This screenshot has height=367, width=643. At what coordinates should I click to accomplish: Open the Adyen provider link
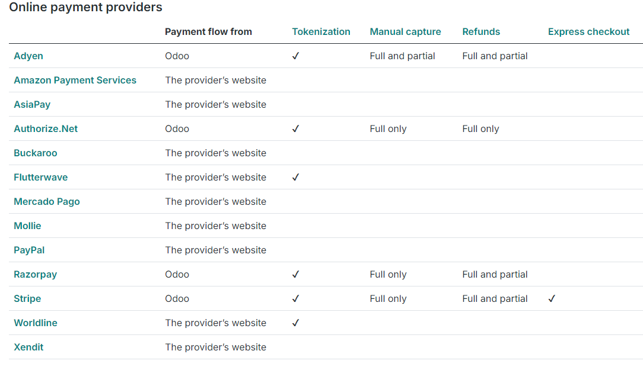point(28,56)
